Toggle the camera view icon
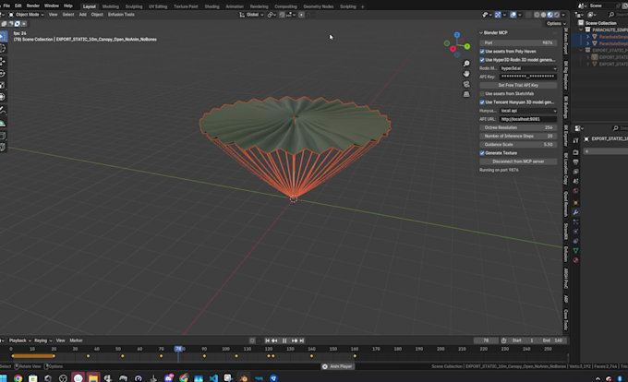 click(x=466, y=84)
